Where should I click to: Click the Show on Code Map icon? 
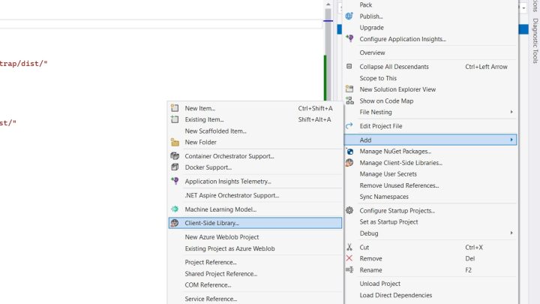349,101
